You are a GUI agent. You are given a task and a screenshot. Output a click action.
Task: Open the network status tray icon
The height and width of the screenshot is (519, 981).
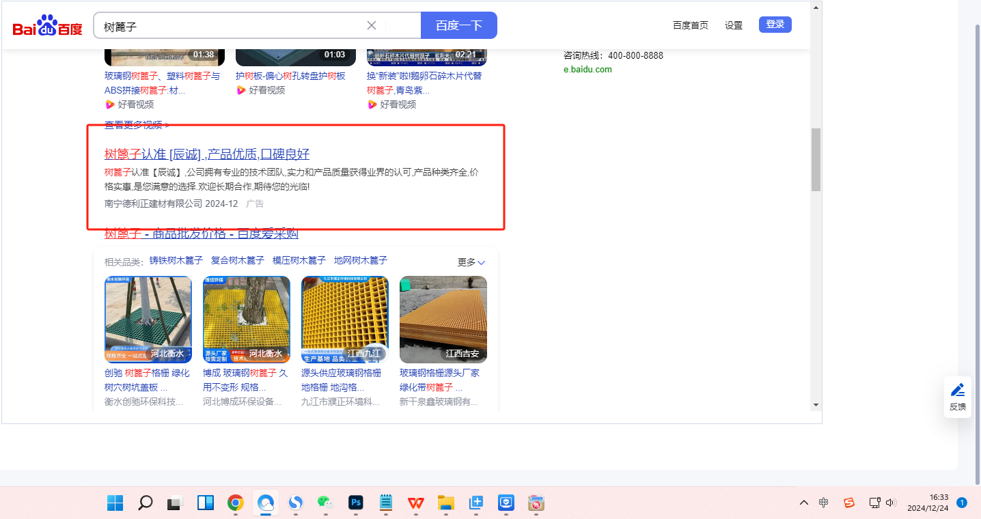click(874, 503)
